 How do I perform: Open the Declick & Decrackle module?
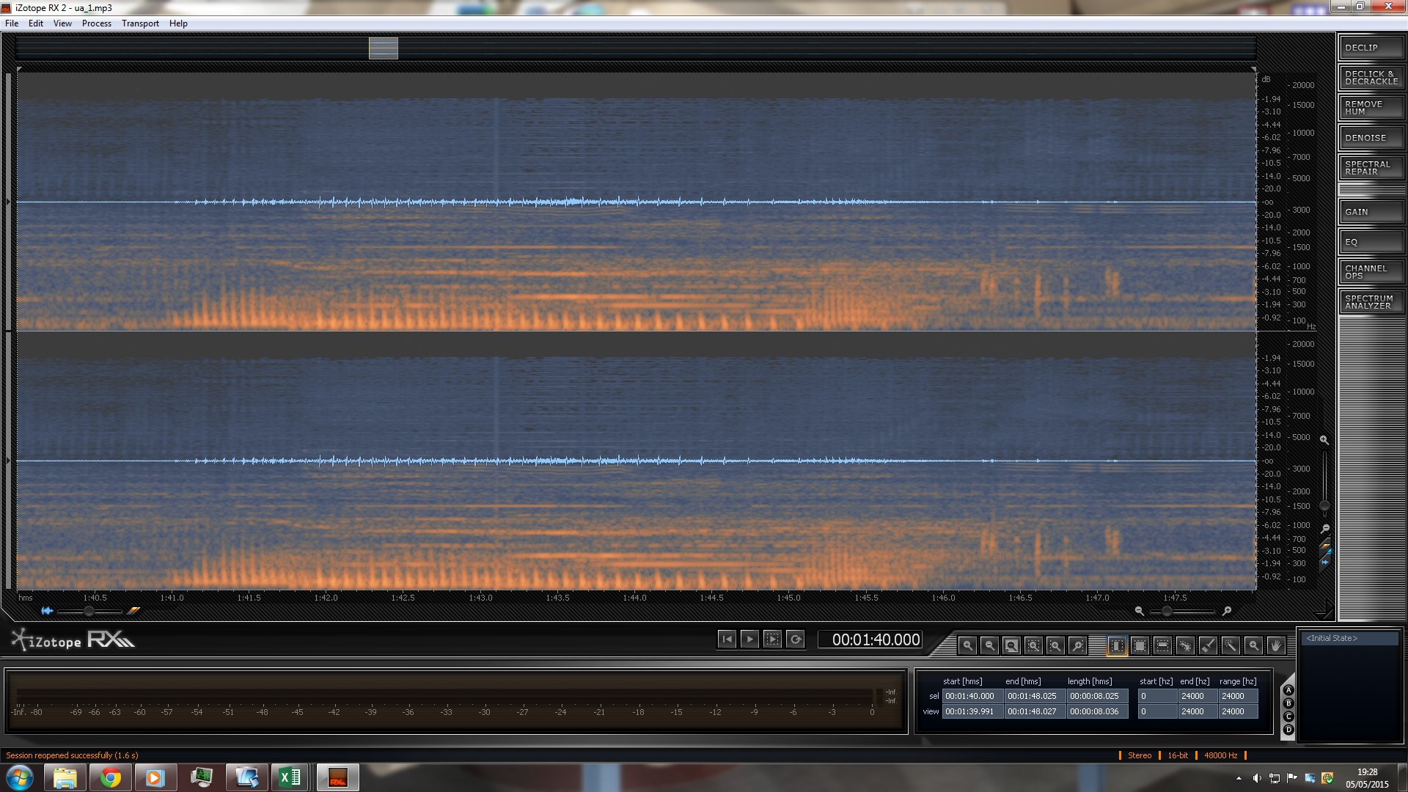(1371, 78)
